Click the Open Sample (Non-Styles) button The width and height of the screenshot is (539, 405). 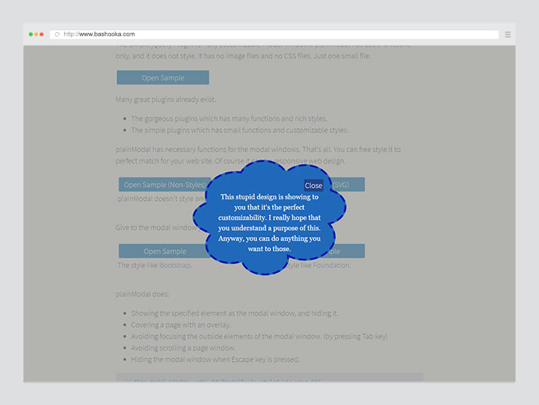tap(165, 185)
